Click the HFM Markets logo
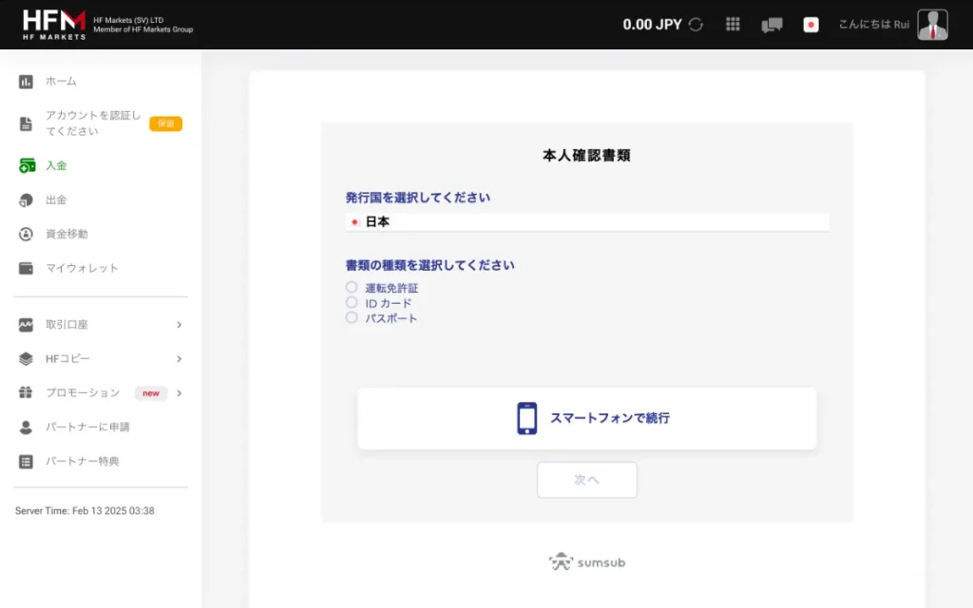Viewport: 973px width, 608px height. point(54,25)
